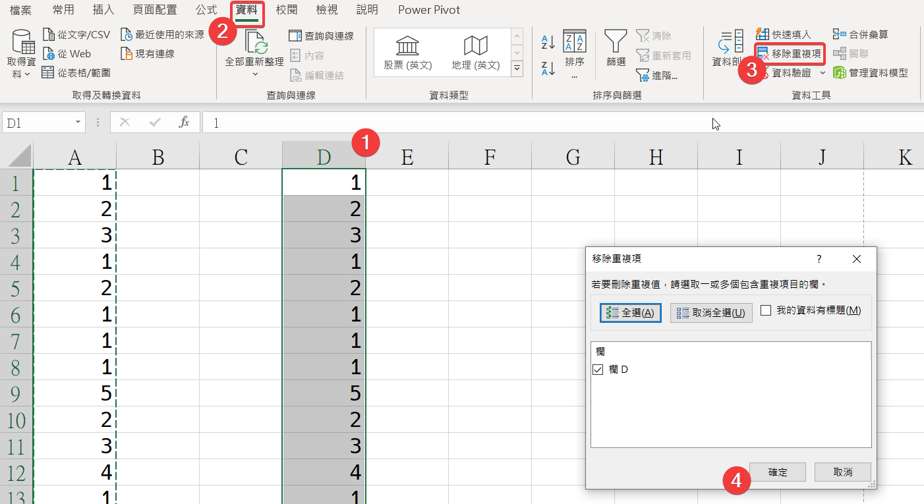This screenshot has width=924, height=504.
Task: Open the Name Box dropdown arrow
Action: coord(78,123)
